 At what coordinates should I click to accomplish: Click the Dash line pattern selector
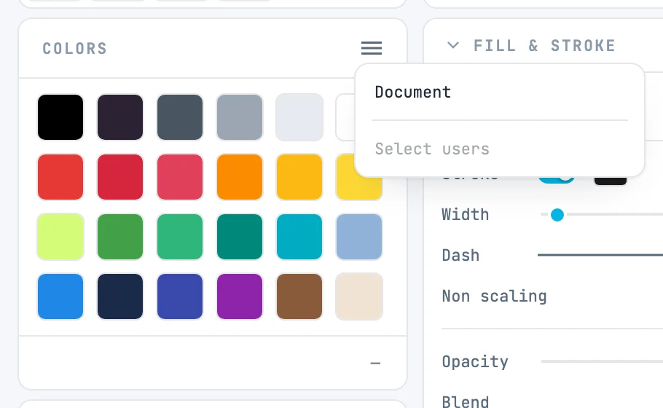click(x=600, y=255)
